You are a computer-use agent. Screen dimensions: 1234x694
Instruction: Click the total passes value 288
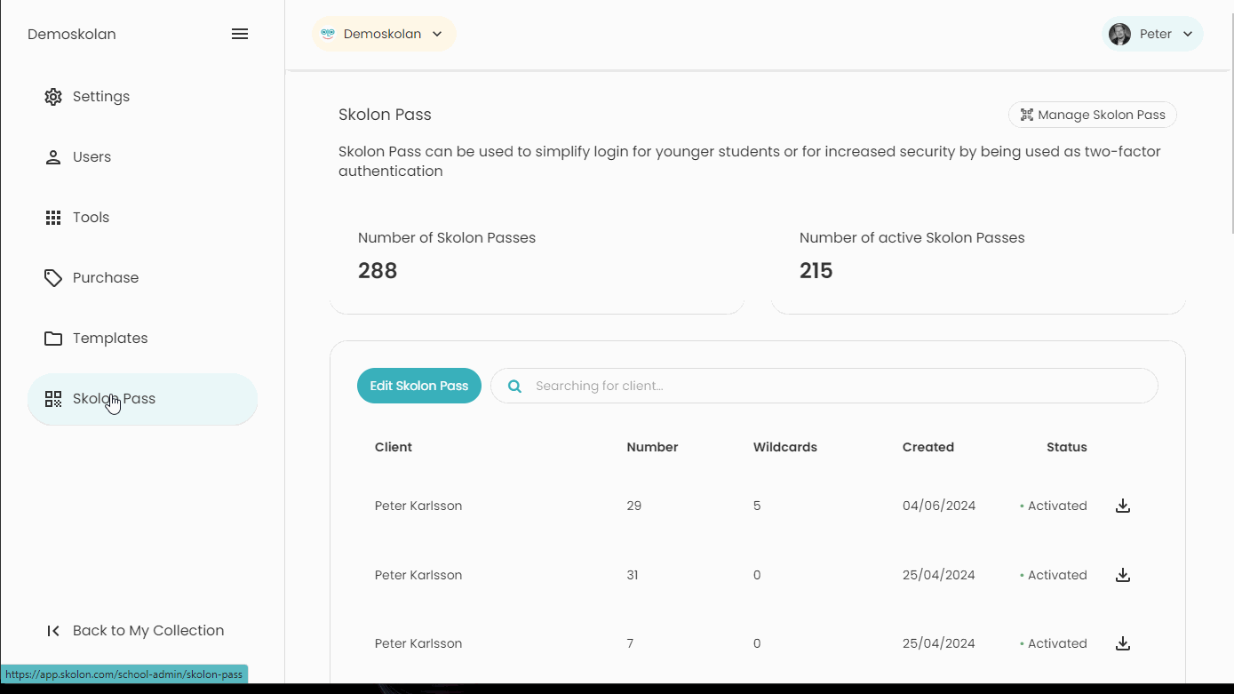pyautogui.click(x=378, y=271)
